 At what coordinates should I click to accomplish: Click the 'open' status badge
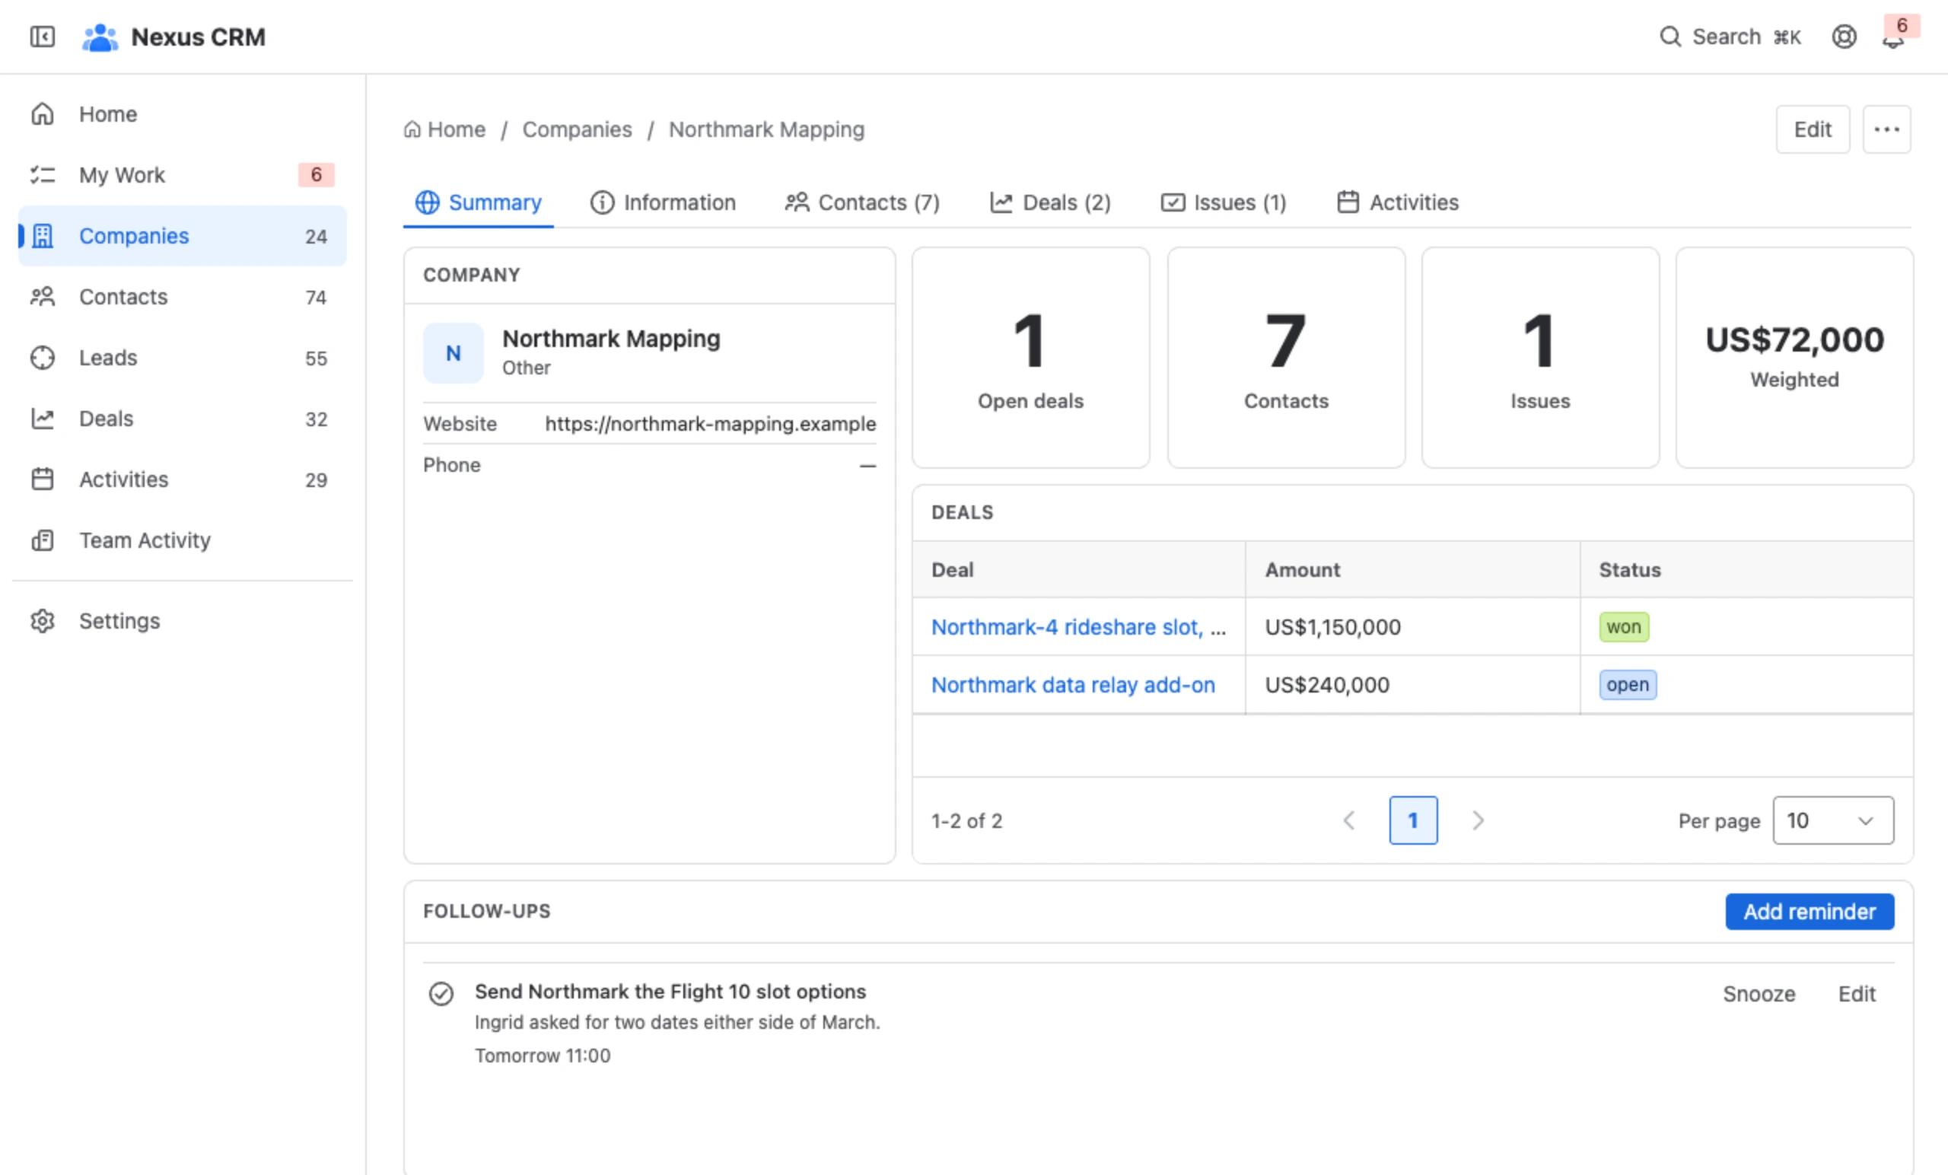tap(1627, 684)
